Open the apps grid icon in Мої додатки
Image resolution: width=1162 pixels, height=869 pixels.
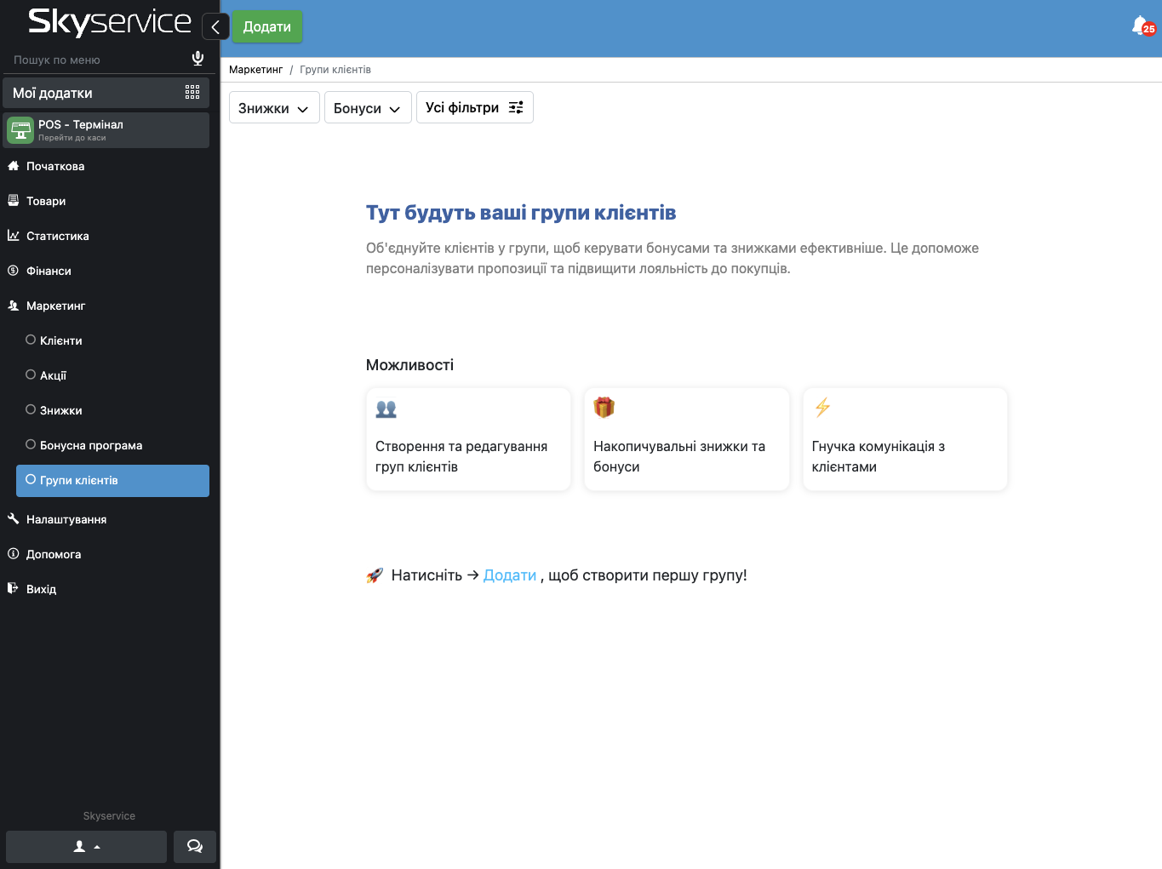(192, 92)
